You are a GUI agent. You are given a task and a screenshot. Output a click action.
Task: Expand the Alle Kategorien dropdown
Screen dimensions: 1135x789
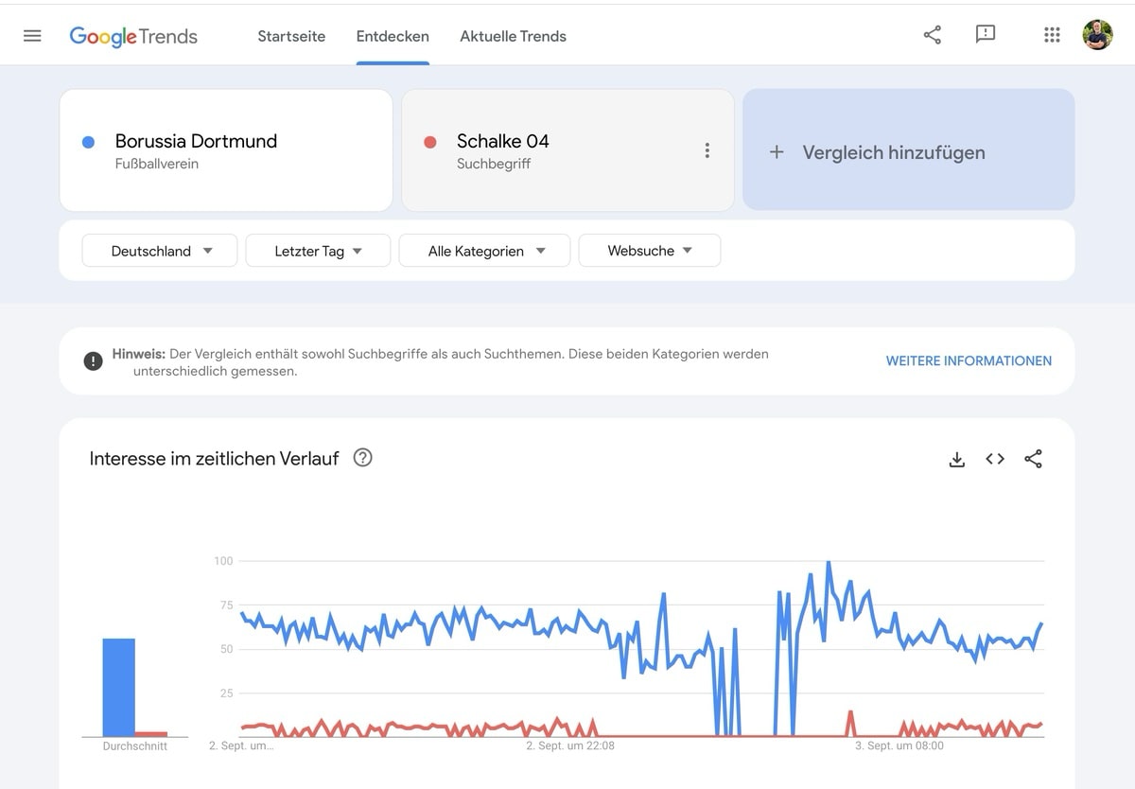pos(484,251)
